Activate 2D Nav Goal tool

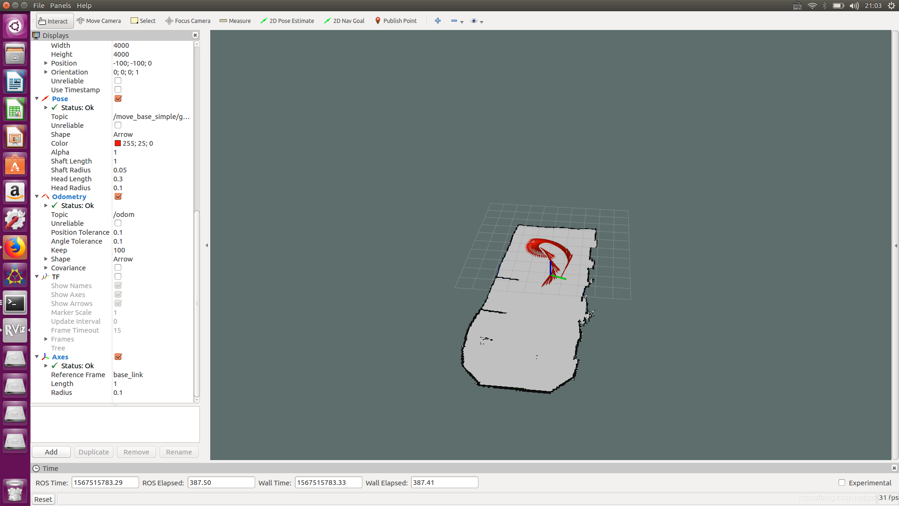coord(344,21)
